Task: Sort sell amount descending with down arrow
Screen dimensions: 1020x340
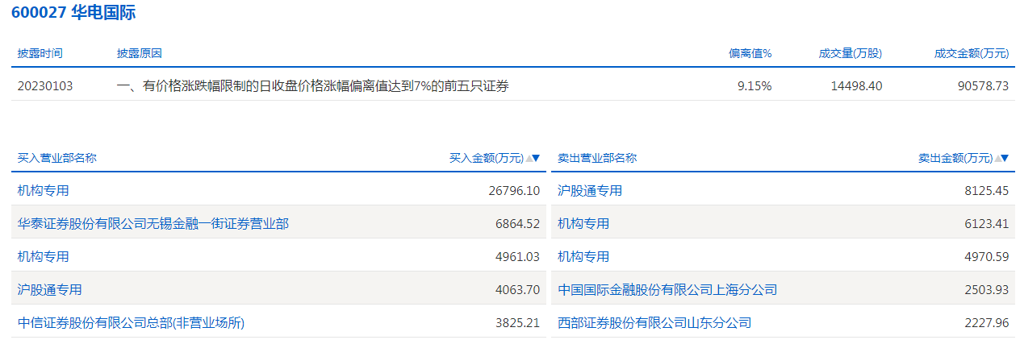Action: [1005, 158]
